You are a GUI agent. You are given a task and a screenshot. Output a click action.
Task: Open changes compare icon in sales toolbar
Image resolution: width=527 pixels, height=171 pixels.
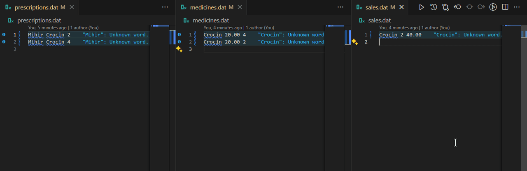pyautogui.click(x=445, y=7)
